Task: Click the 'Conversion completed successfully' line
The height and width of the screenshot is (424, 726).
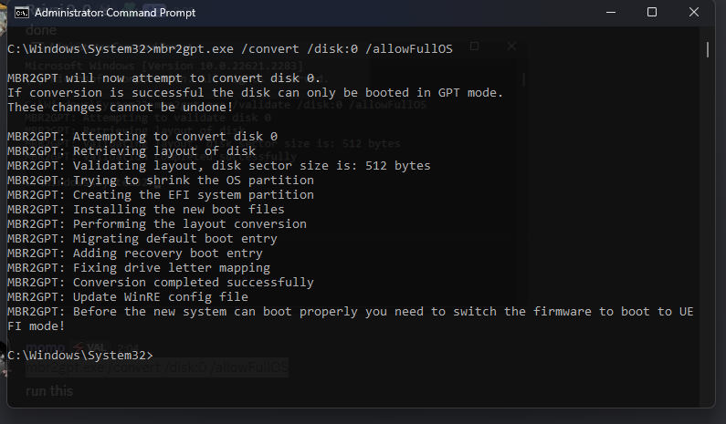Action: (192, 282)
